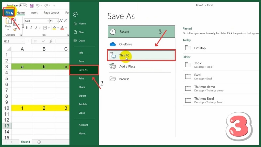This screenshot has width=261, height=147.
Task: Open Account in the Backstage menu
Action: (83, 125)
